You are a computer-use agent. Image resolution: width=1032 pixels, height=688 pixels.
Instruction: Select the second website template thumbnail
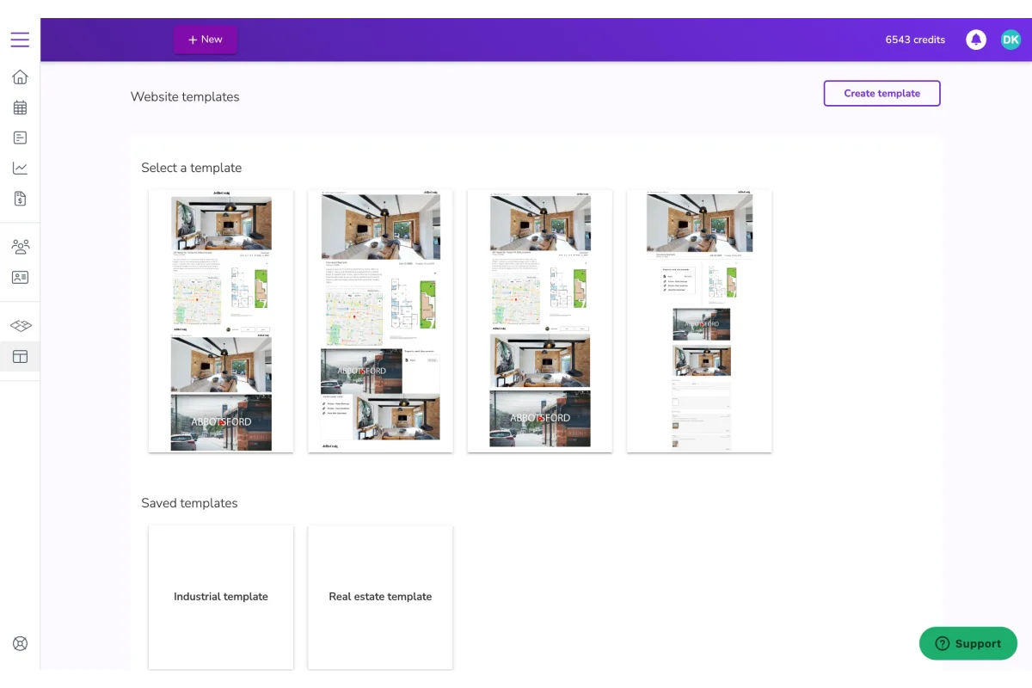(x=380, y=321)
